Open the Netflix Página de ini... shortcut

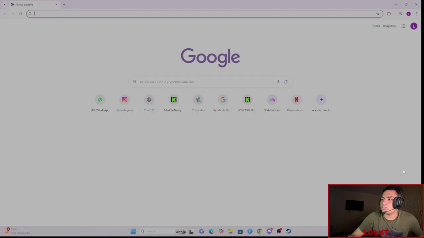pyautogui.click(x=296, y=103)
